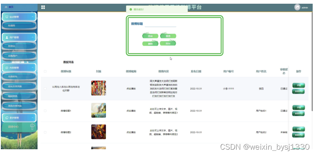Open the cover thumbnail for 微博标题2

pyautogui.click(x=98, y=132)
